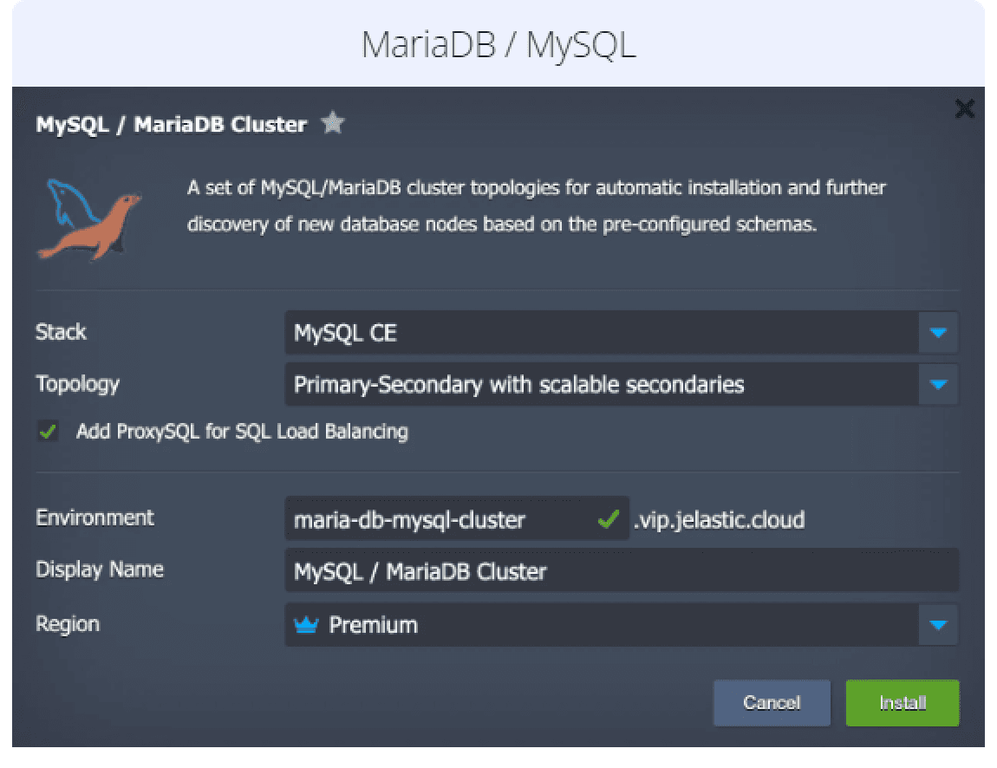Click the cluster description text

click(x=536, y=206)
